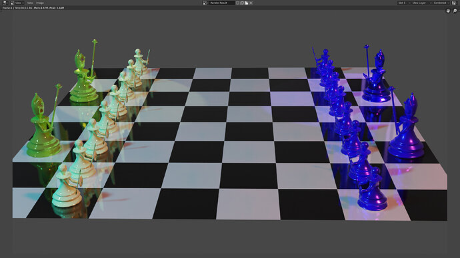Open the View mode dropdown
The width and height of the screenshot is (460, 258).
[x=17, y=3]
